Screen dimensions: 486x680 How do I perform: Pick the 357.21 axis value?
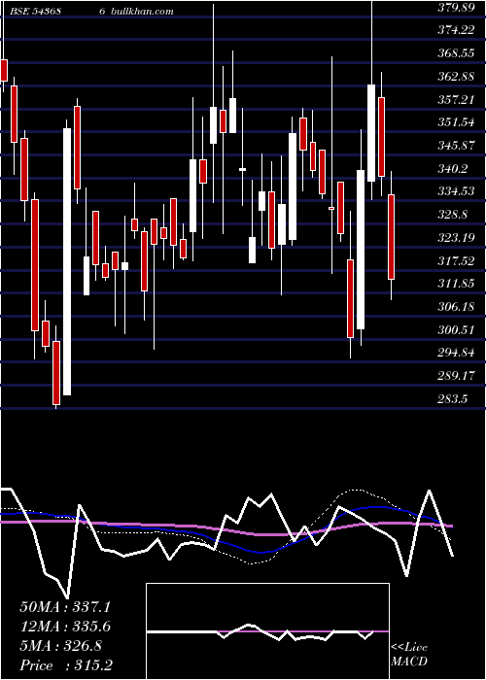tap(456, 100)
